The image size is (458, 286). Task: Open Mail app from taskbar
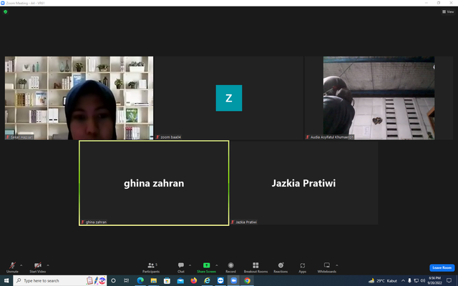(180, 280)
